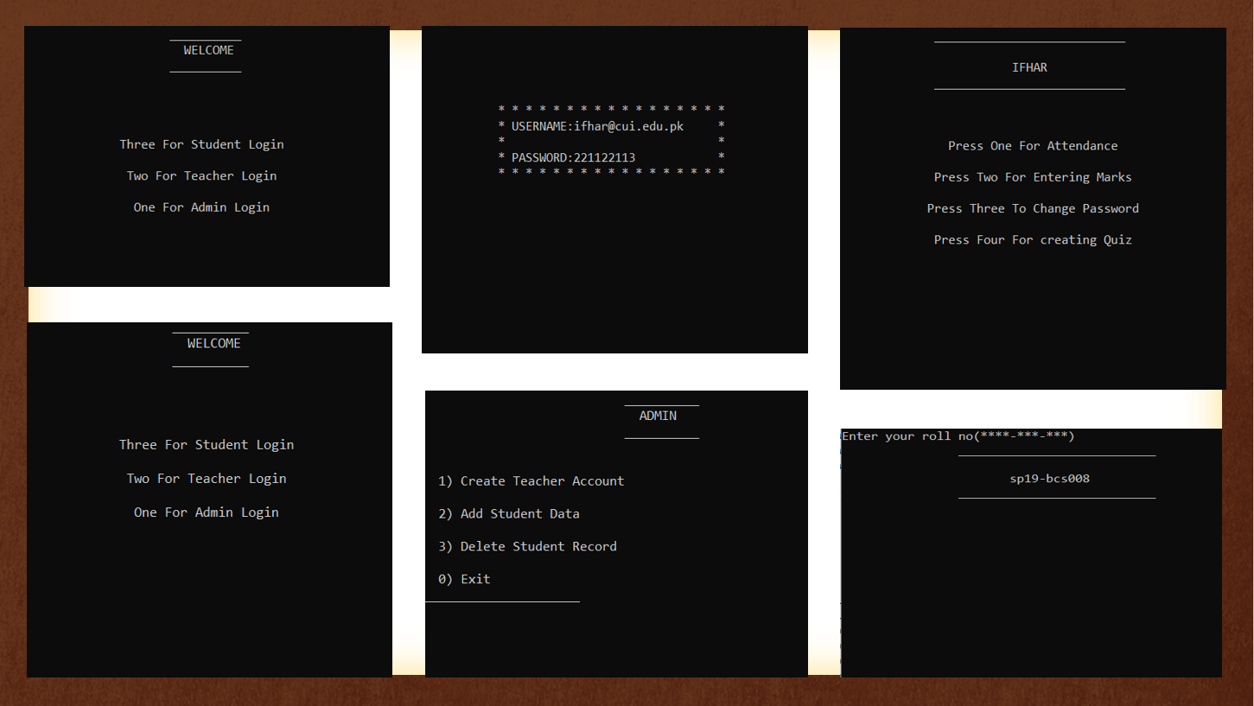The width and height of the screenshot is (1254, 706).
Task: Select "Three For Student Login" in top-left menu
Action: [x=201, y=144]
